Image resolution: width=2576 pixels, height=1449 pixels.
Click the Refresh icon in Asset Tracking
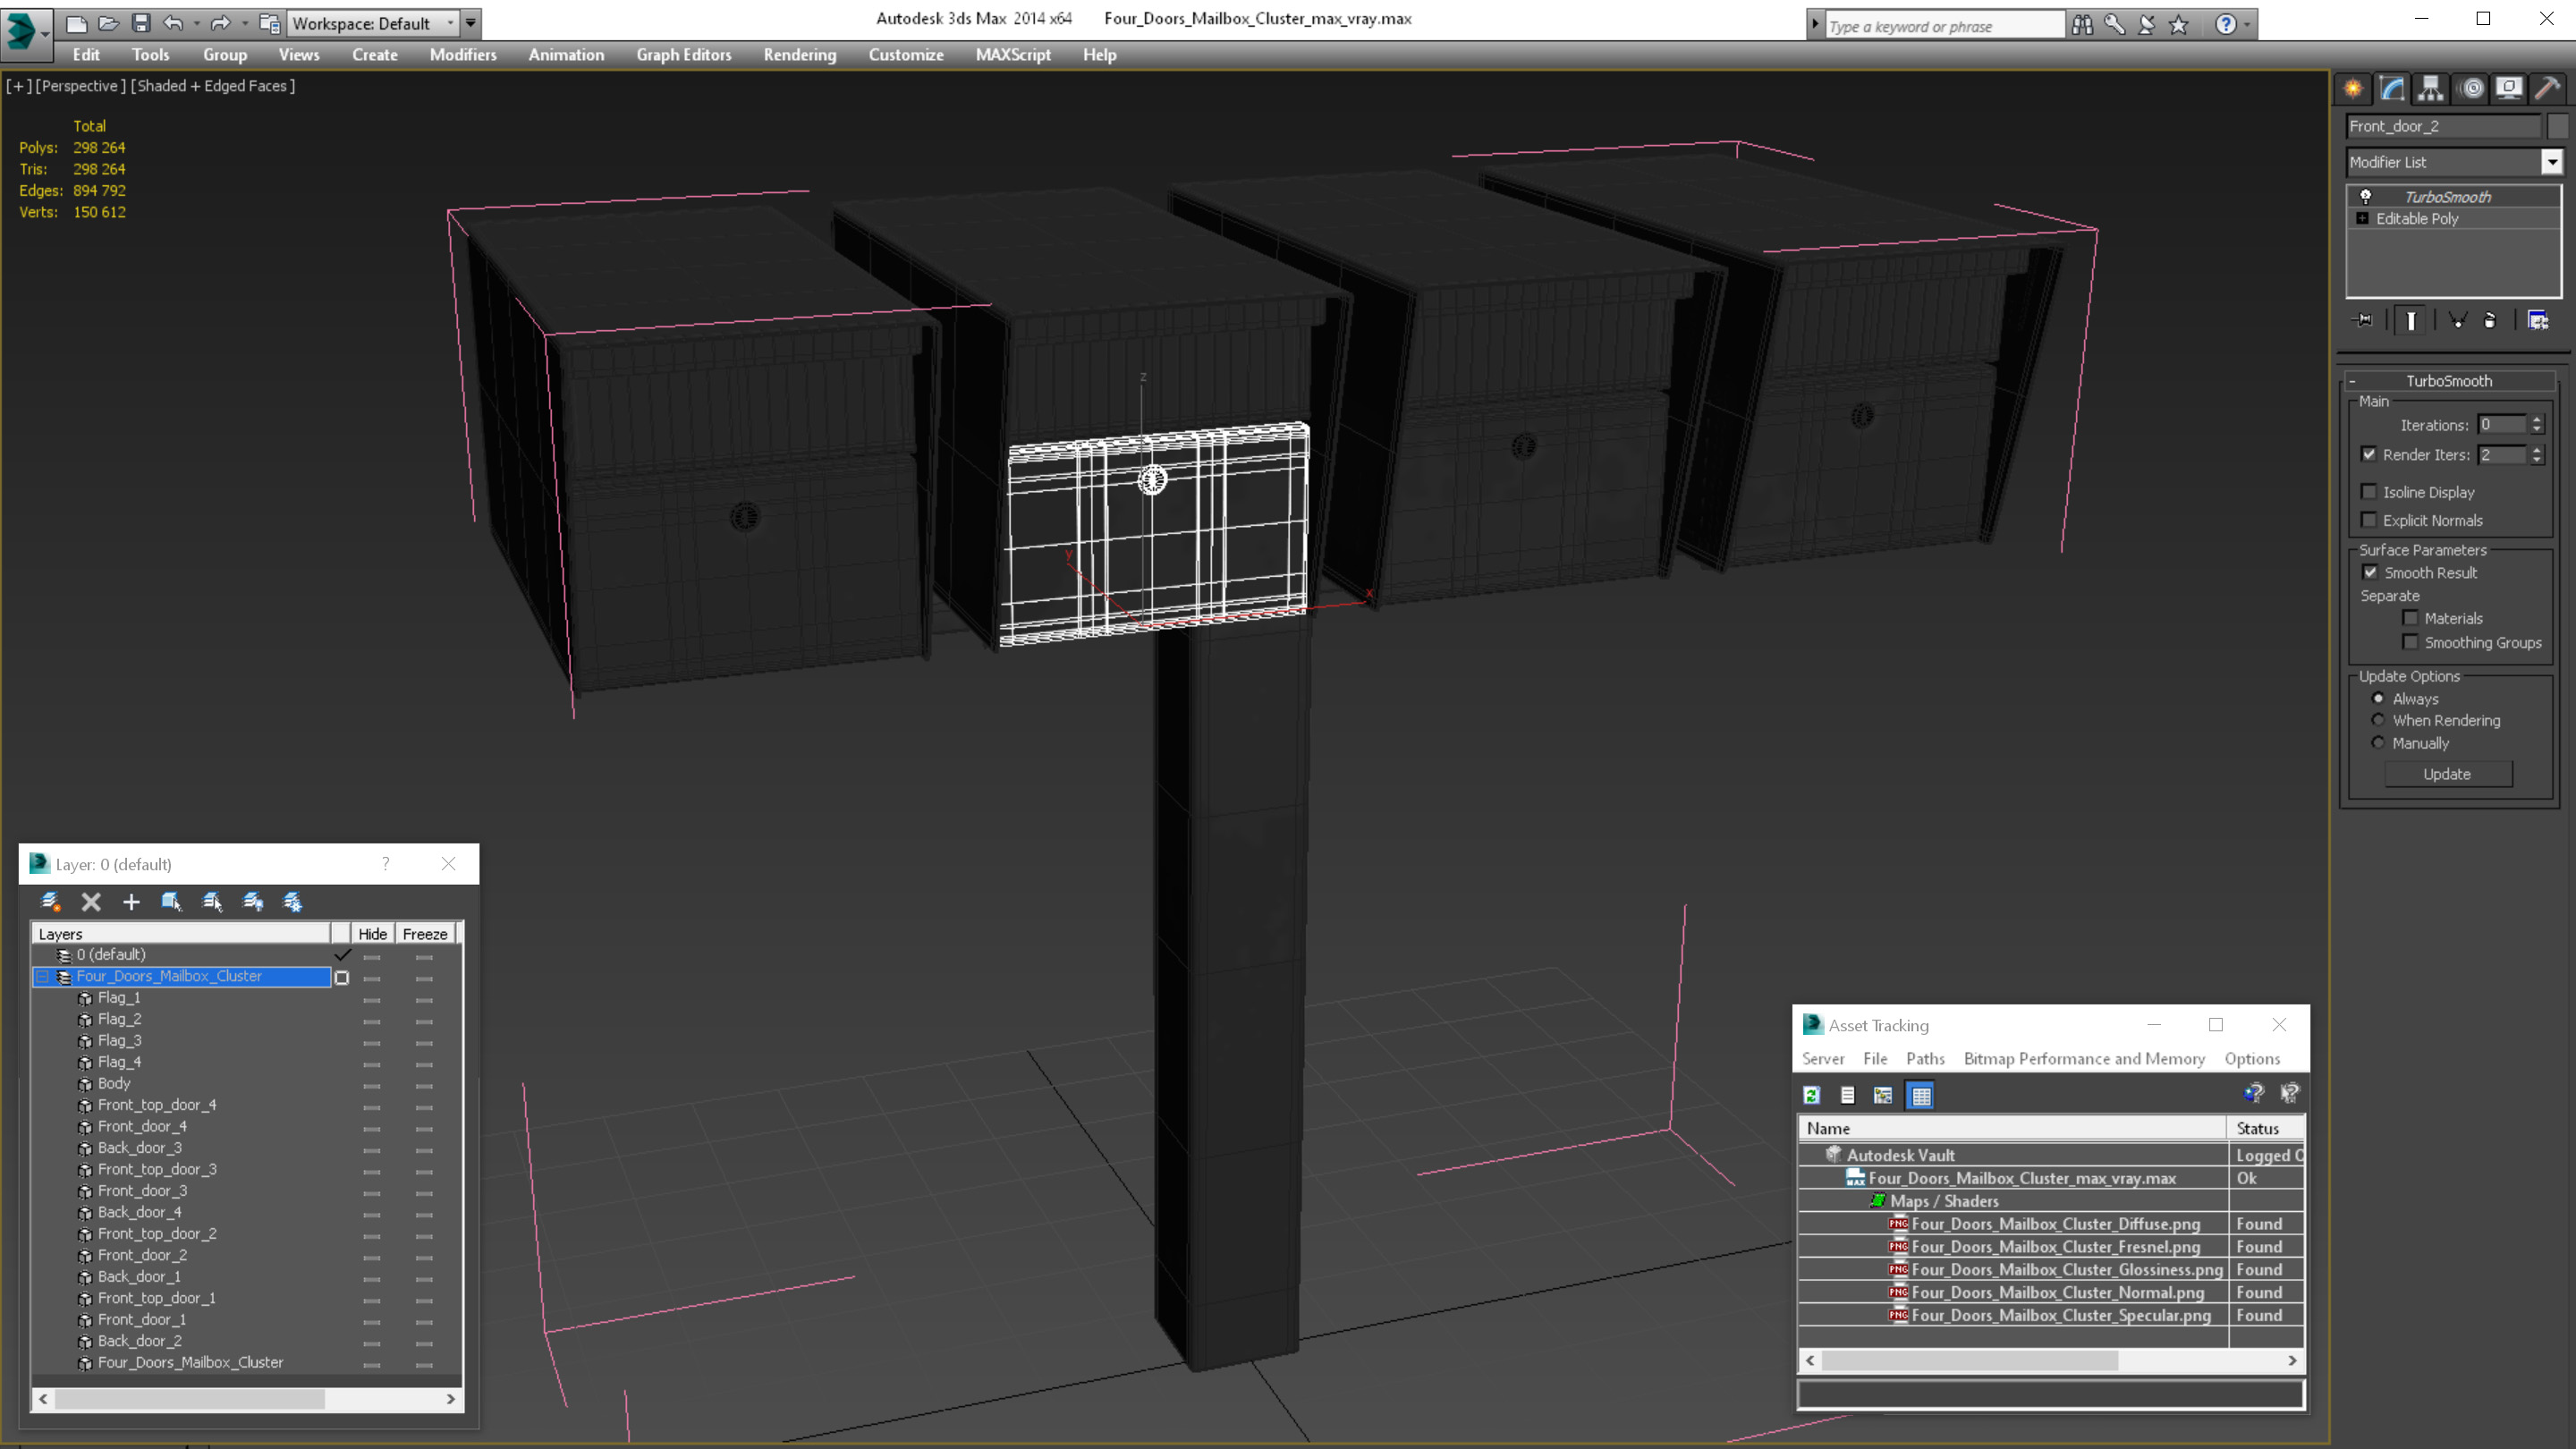point(1811,1095)
